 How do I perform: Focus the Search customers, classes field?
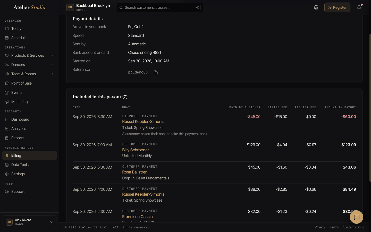coord(160,7)
